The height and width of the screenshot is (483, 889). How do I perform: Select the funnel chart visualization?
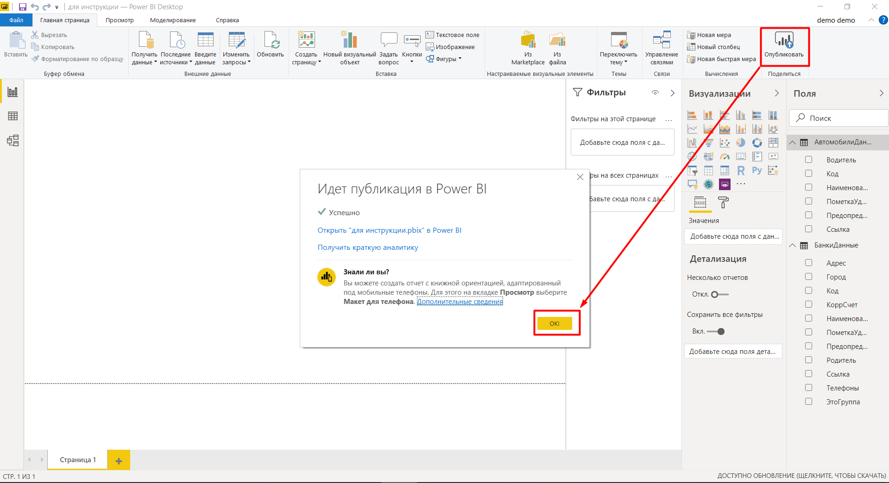[708, 142]
